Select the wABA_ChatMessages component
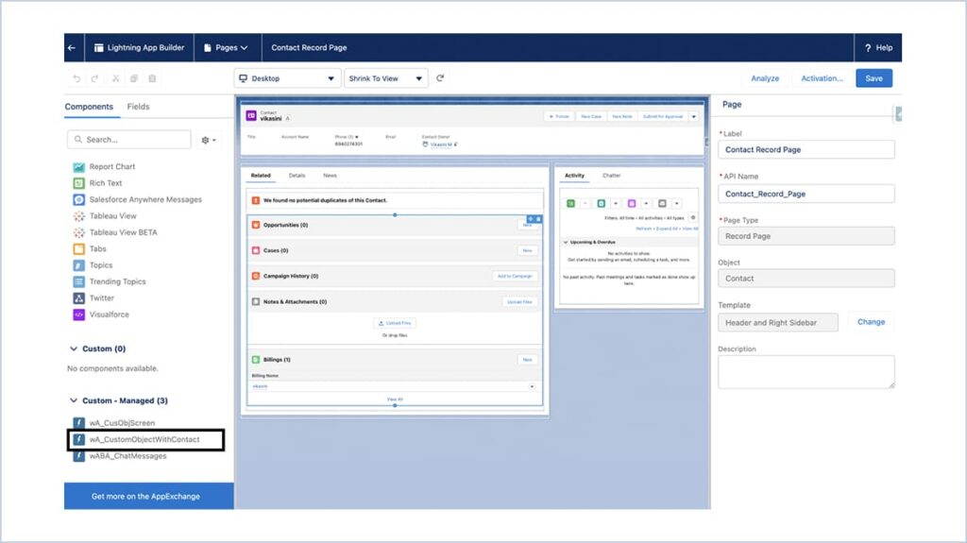967x543 pixels. tap(127, 456)
